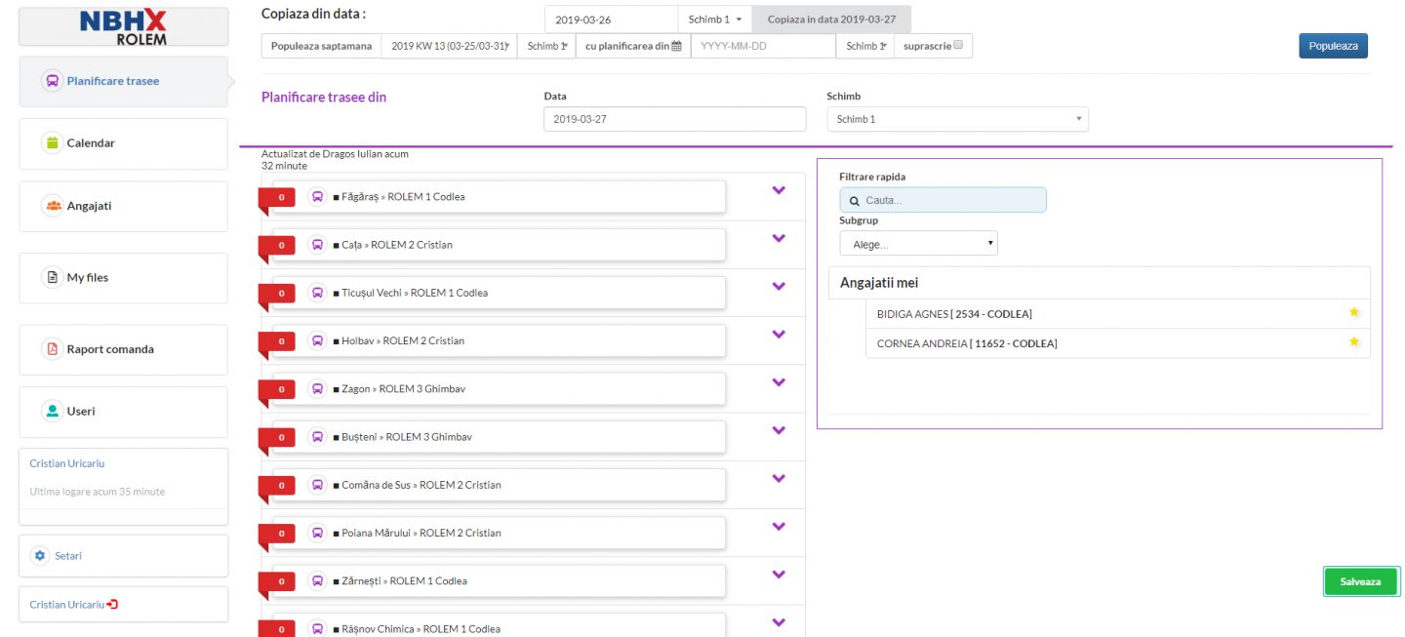Click the Data field showing 2019-03-27
The height and width of the screenshot is (637, 1405).
coord(675,119)
